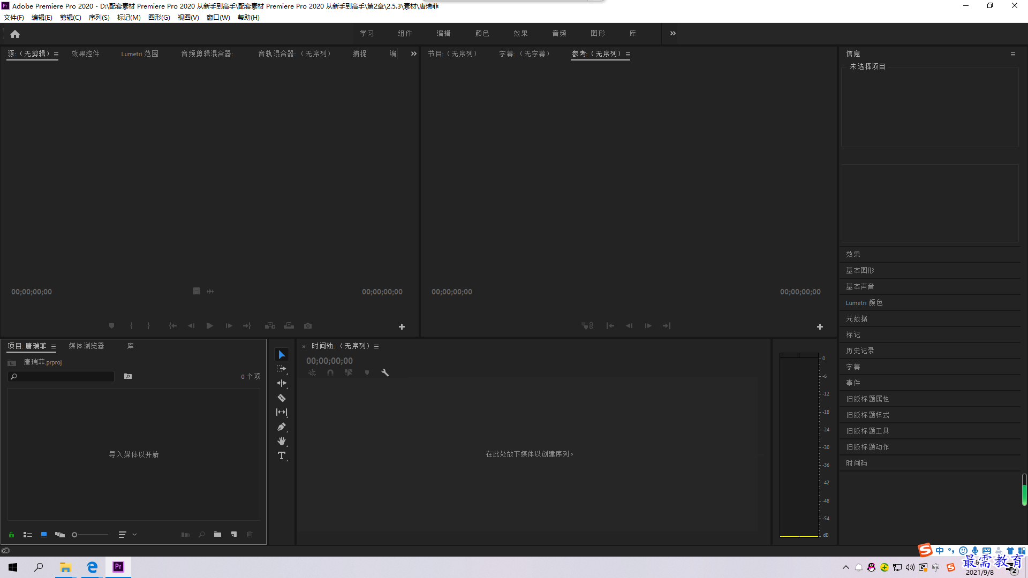This screenshot has height=578, width=1028.
Task: Open the 窗口(W) menu
Action: pyautogui.click(x=218, y=18)
